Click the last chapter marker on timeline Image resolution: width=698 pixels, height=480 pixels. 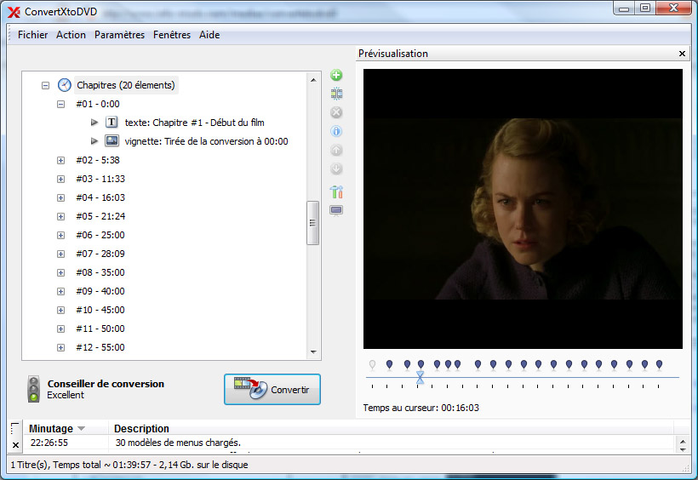(660, 365)
